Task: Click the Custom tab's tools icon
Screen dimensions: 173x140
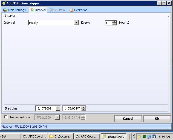Action: tap(51, 10)
